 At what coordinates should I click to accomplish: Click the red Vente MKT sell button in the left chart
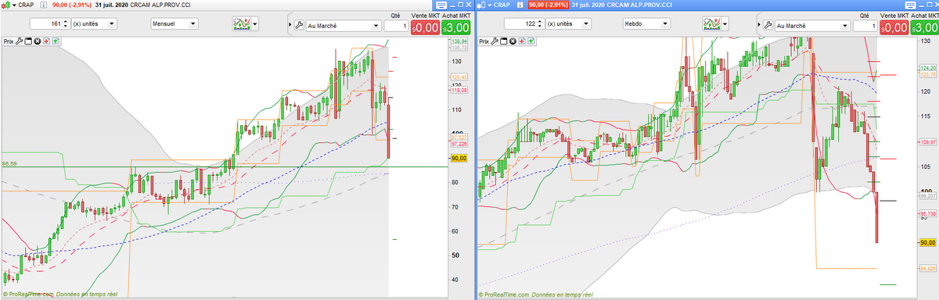coord(426,27)
